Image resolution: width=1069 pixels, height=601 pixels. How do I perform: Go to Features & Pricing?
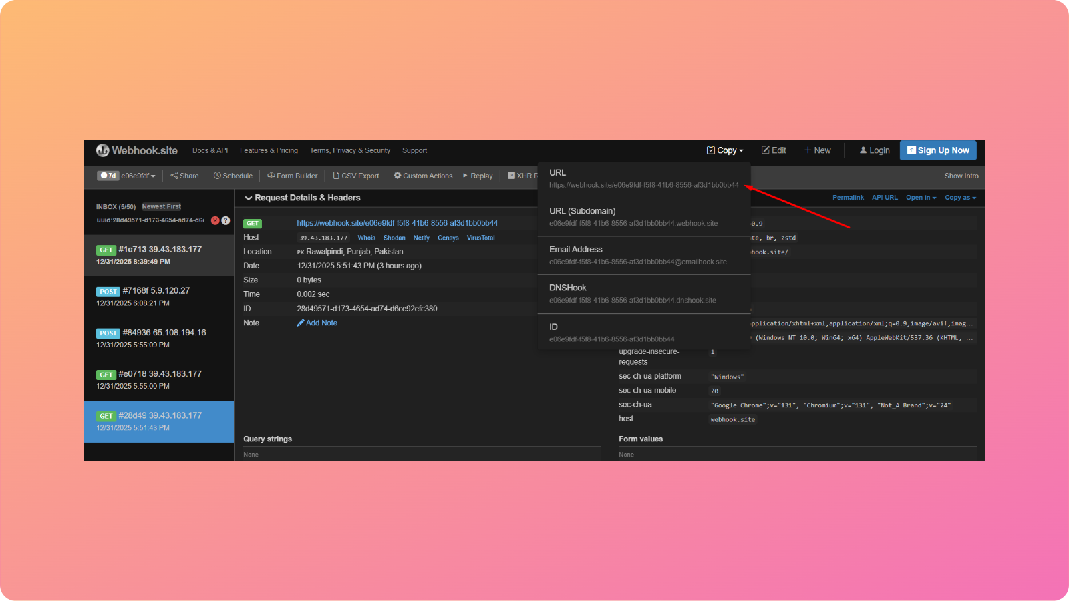tap(269, 150)
